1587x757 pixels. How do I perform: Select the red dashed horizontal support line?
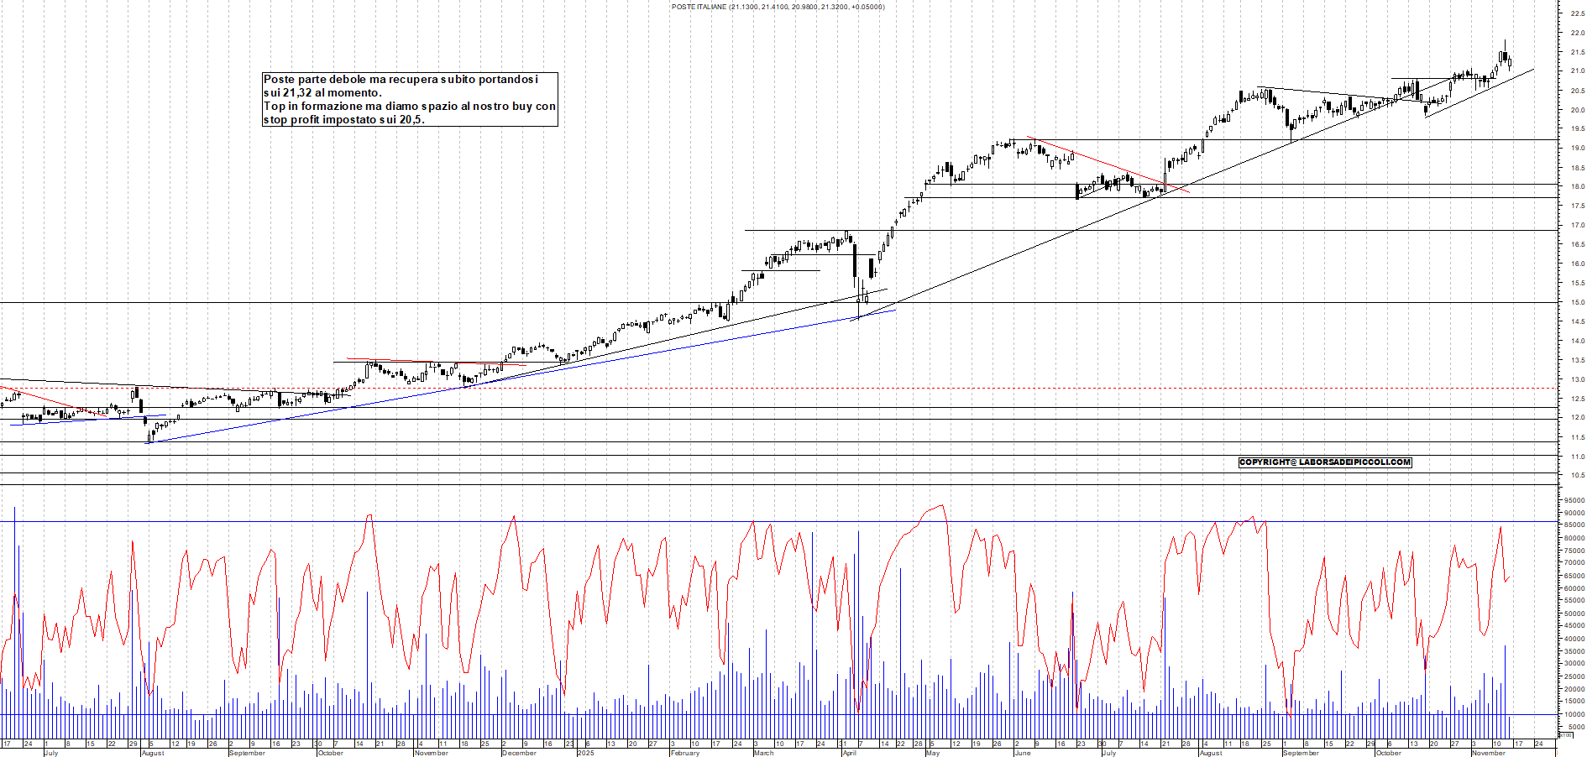point(756,388)
